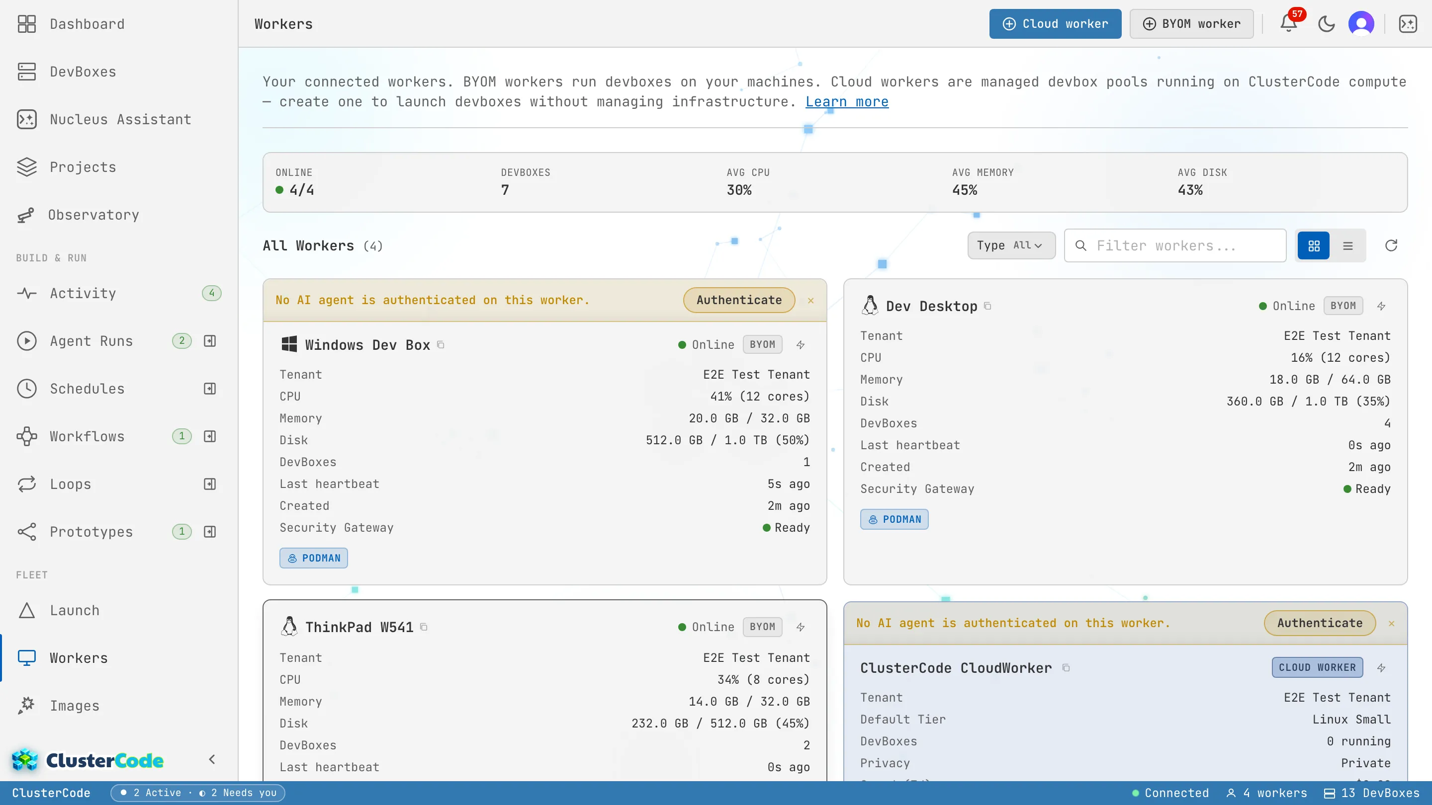Select the Windows Dev Box title
1432x805 pixels.
click(367, 345)
